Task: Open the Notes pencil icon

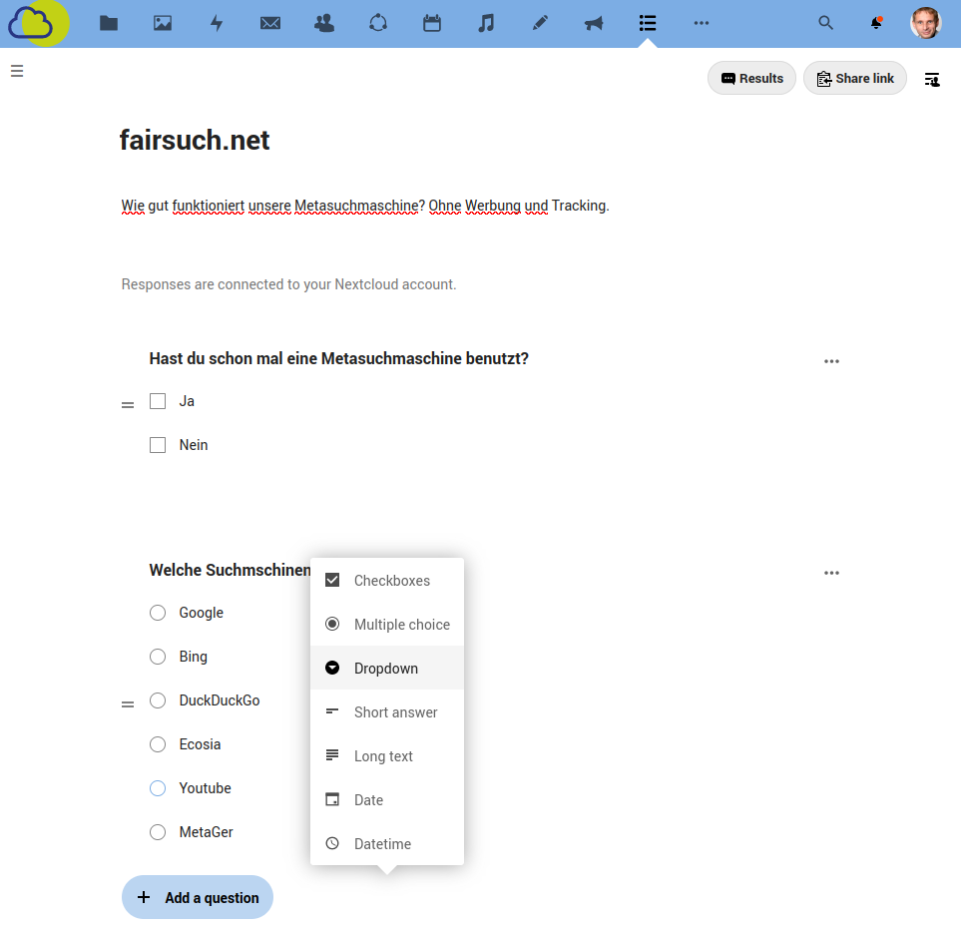Action: [540, 22]
